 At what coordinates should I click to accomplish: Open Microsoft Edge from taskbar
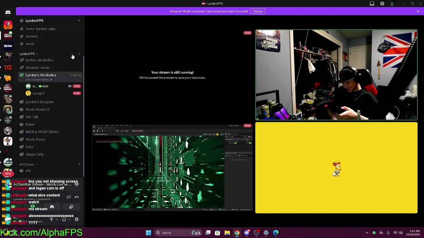276,233
